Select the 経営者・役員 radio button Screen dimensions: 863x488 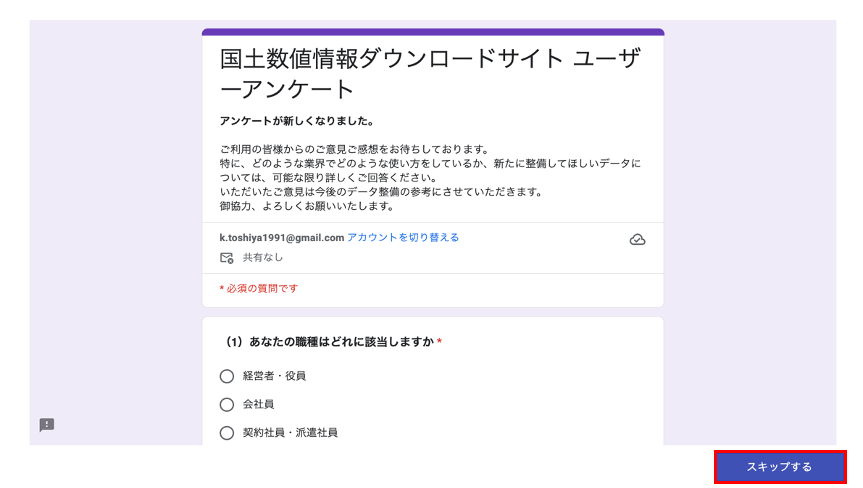pos(227,376)
